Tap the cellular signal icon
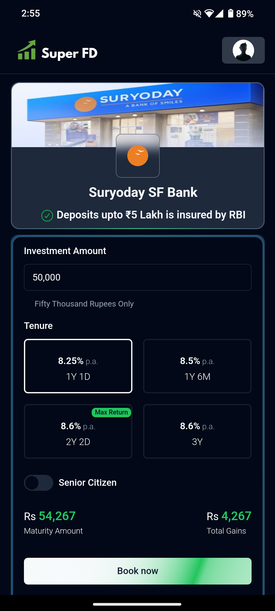 click(x=219, y=13)
